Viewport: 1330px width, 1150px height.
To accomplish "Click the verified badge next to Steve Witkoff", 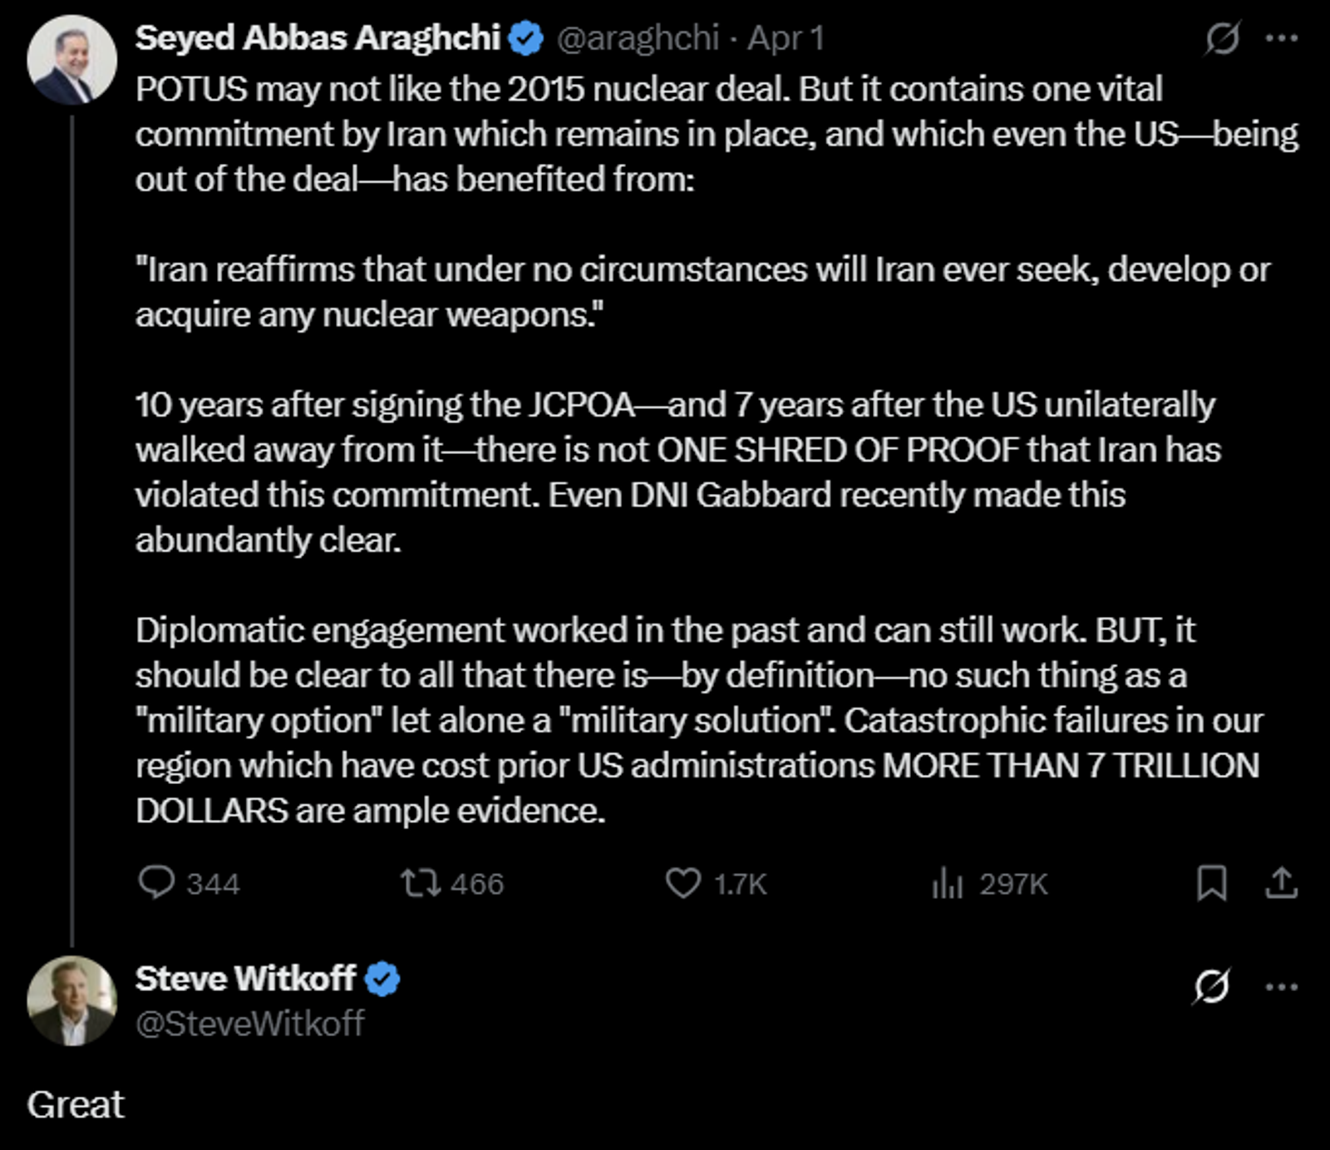I will [382, 979].
